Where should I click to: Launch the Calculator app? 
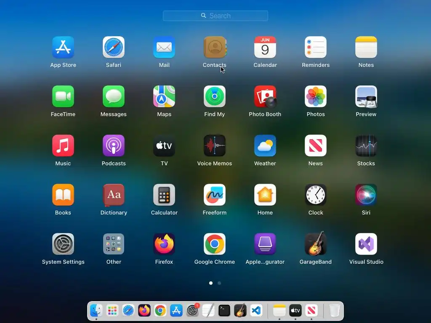click(164, 195)
